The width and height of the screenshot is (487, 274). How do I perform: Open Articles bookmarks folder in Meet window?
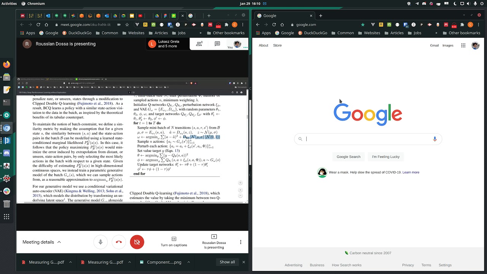point(158,33)
